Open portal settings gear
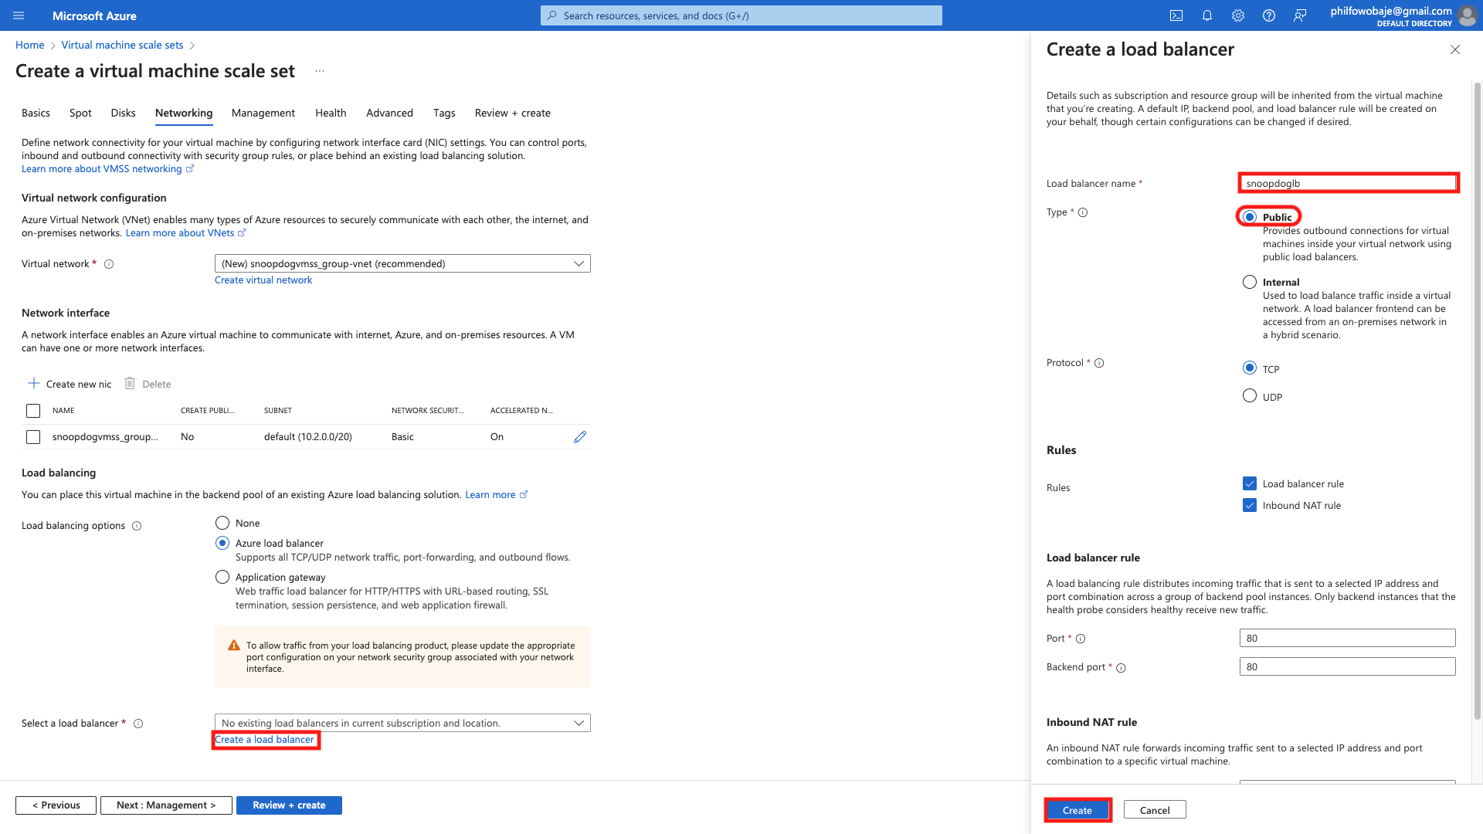Screen dimensions: 1483x834 1237,15
